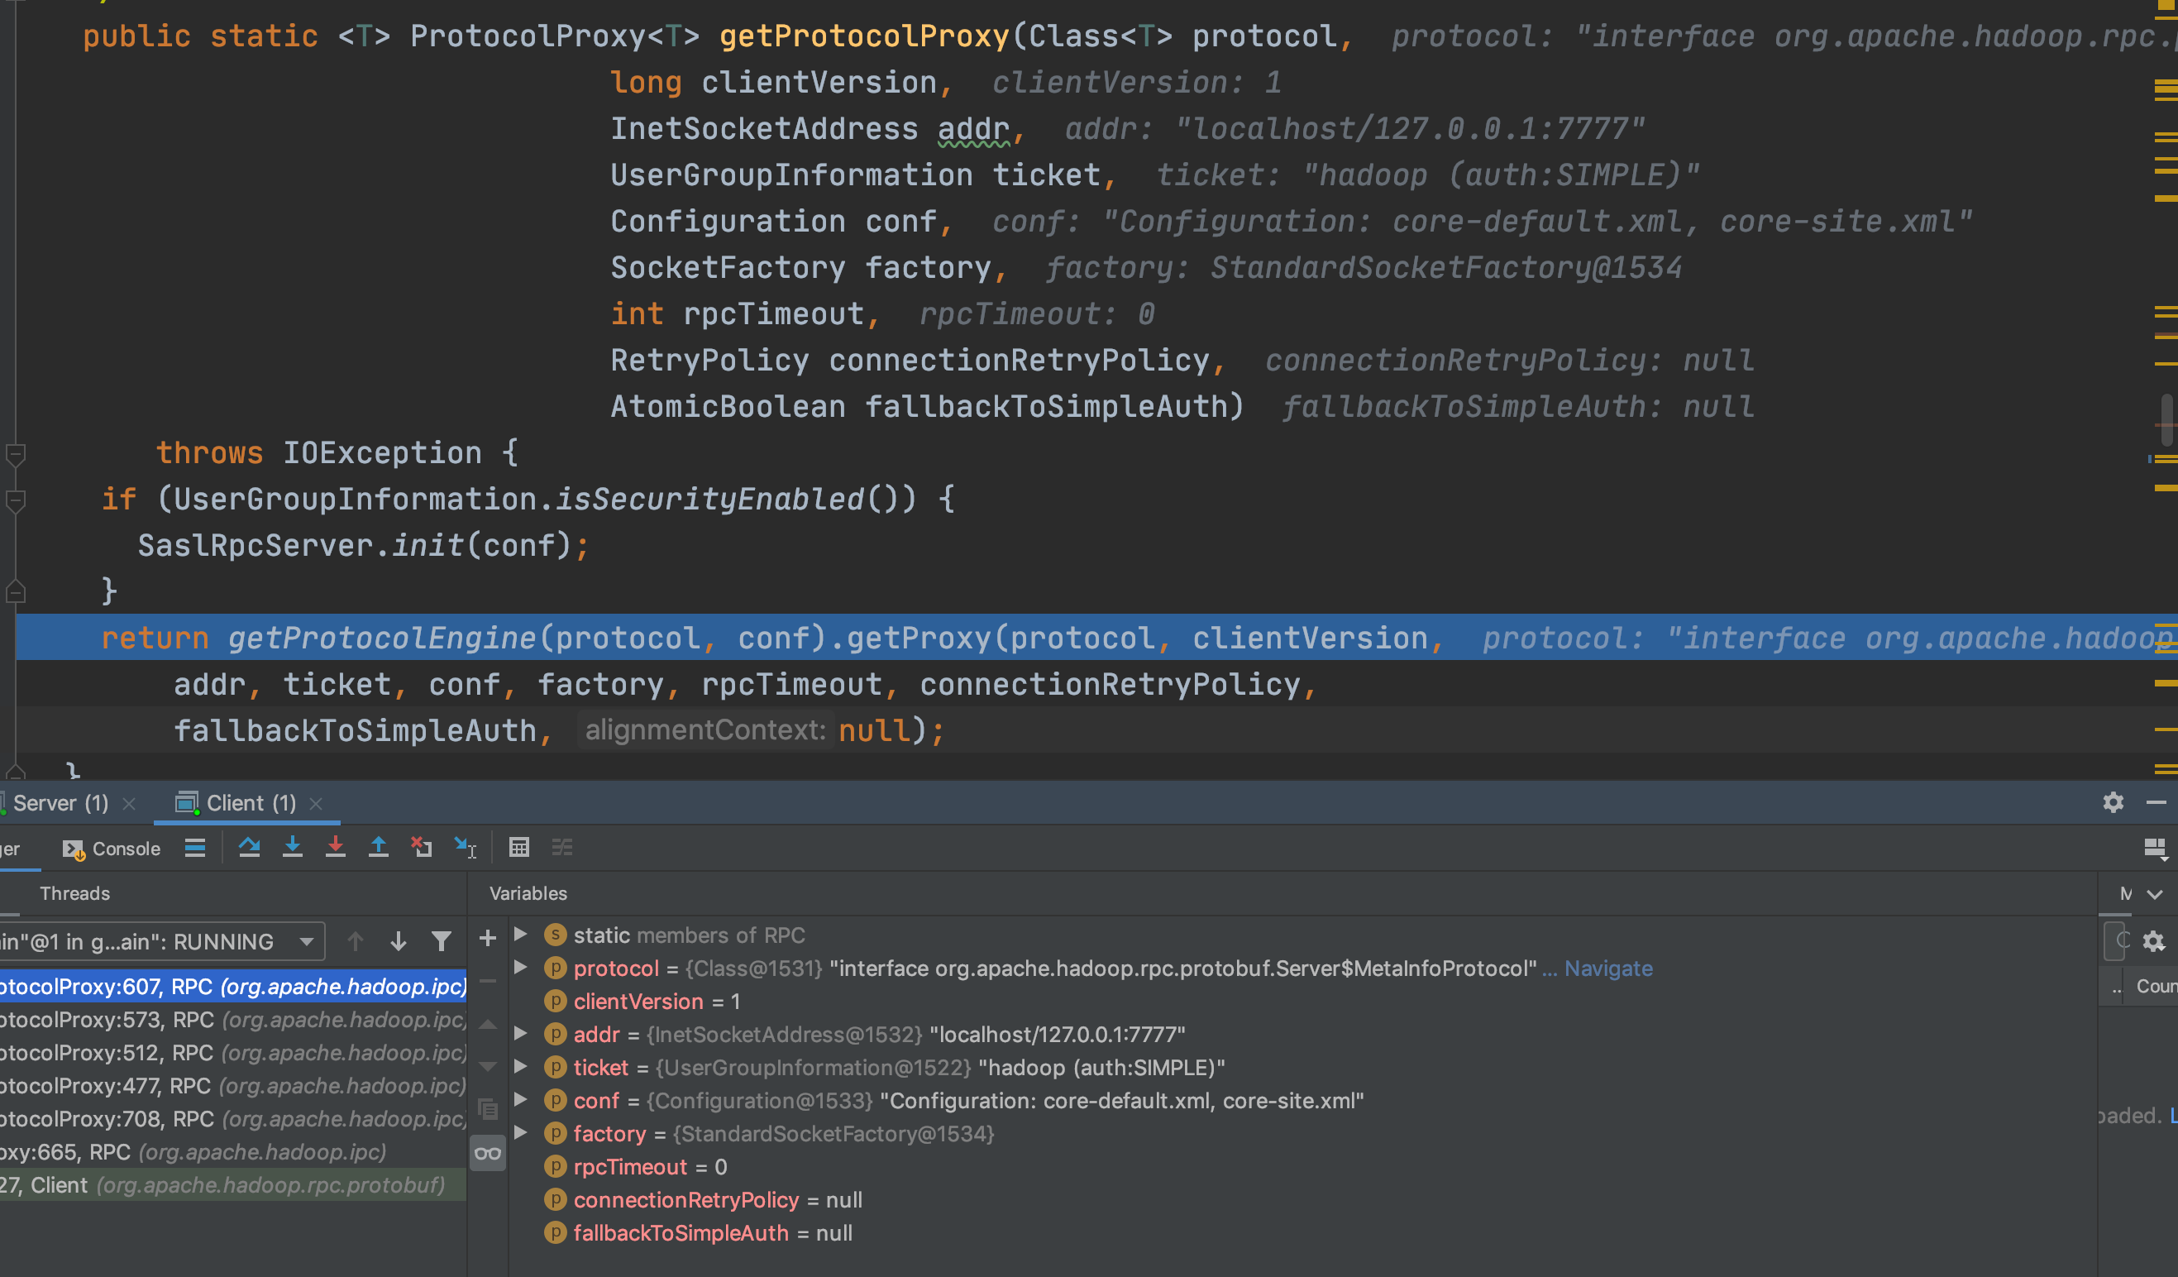Click the Step Out up-arrow icon
The image size is (2178, 1277).
[379, 847]
